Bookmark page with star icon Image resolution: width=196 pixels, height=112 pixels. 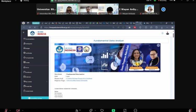[123, 27]
